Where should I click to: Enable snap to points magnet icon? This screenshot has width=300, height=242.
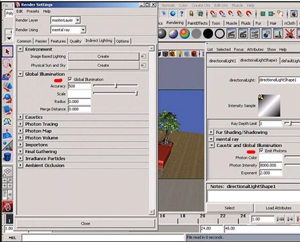tap(231, 14)
